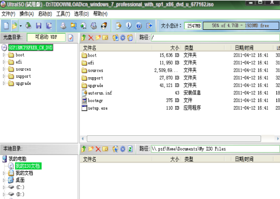Open the dropdown arrow beside Open icon
The height and width of the screenshot is (199, 280).
21,26
